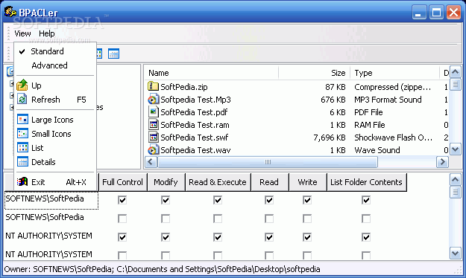Click the SoftPedia.zip file icon

tap(153, 86)
